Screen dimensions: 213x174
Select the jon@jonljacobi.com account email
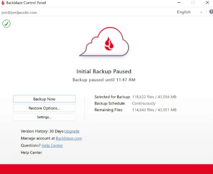tap(19, 13)
